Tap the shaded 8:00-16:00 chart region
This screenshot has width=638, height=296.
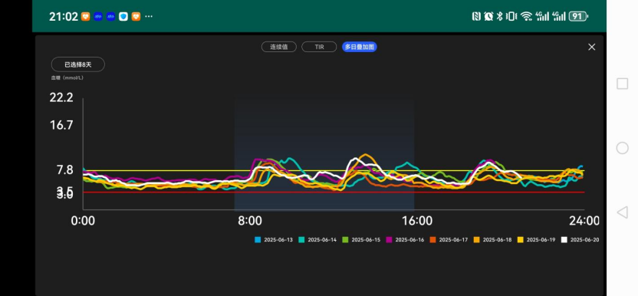click(324, 153)
